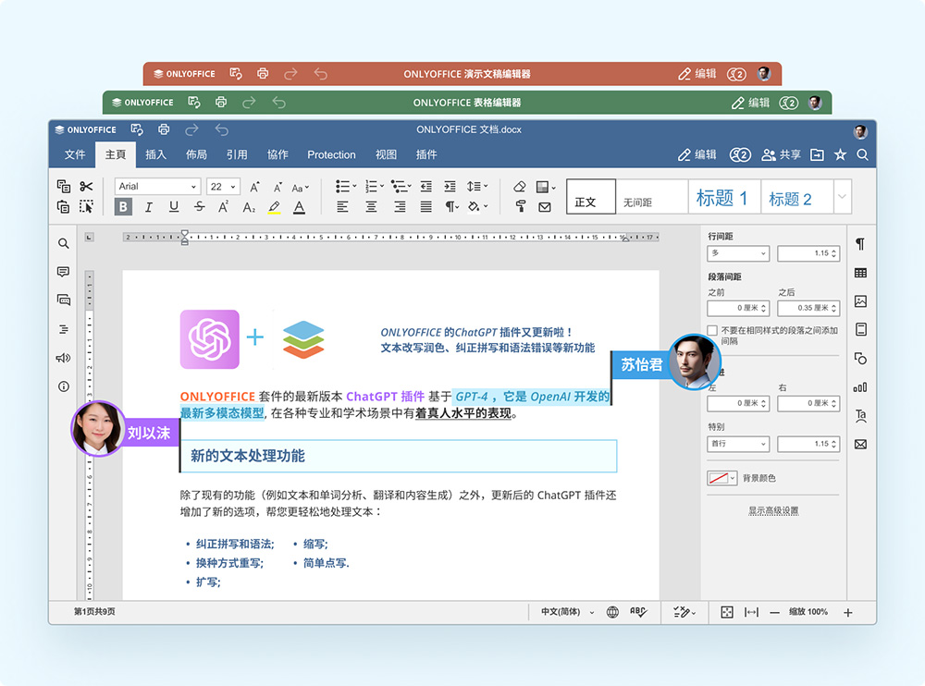925x686 pixels.
Task: Apply yellow highlight color
Action: pos(274,207)
